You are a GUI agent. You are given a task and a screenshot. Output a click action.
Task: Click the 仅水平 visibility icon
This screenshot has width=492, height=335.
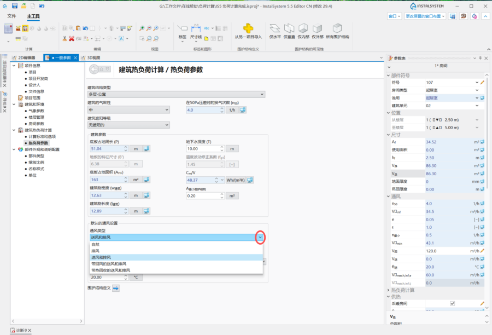click(275, 28)
